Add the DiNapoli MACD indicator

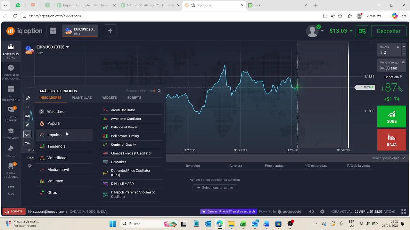(131, 184)
